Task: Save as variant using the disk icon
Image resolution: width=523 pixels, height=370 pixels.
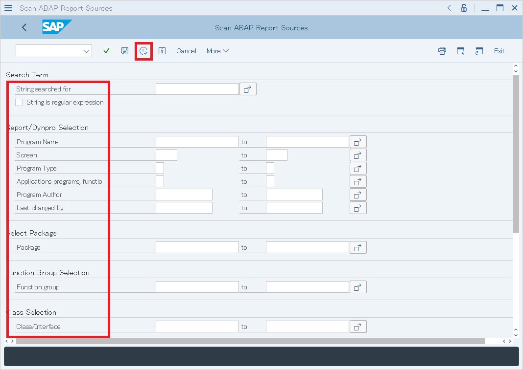Action: click(x=125, y=51)
